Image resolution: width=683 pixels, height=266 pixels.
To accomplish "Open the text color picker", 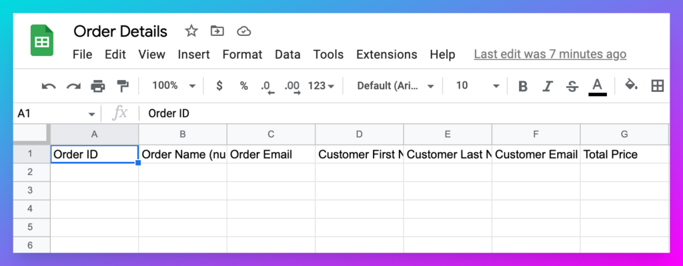I will point(598,87).
